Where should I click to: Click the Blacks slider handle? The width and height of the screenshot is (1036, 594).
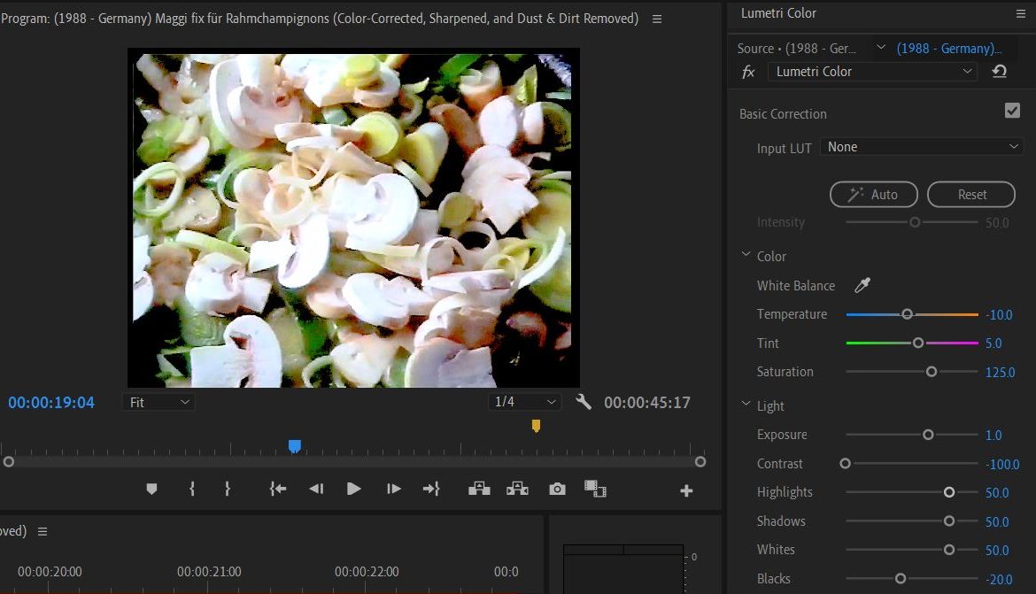(x=900, y=579)
